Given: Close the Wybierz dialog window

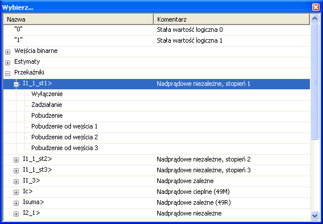Looking at the screenshot, I should pyautogui.click(x=316, y=7).
